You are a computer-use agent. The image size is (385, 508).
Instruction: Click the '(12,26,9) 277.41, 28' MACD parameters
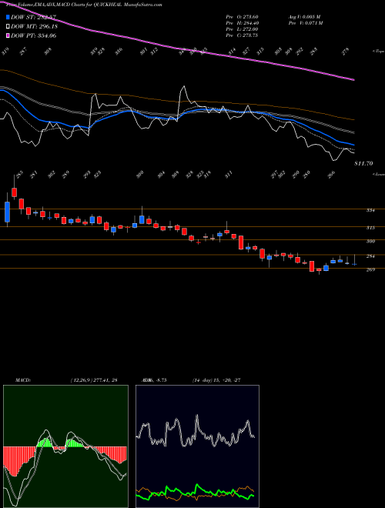(93, 380)
